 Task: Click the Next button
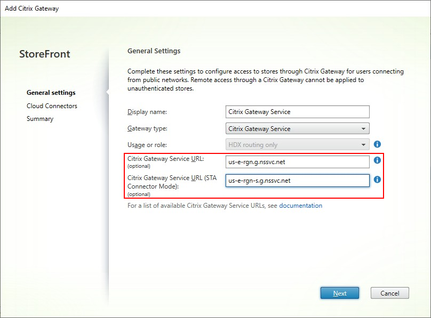pyautogui.click(x=340, y=292)
